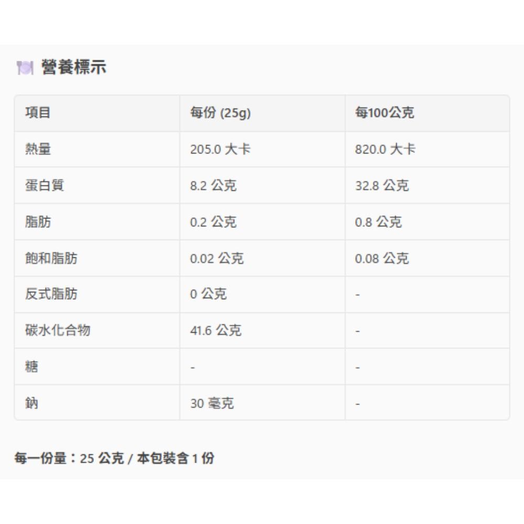Screen dimensions: 524x524
Task: Click the 32.8 公克 protein value
Action: [x=381, y=185]
